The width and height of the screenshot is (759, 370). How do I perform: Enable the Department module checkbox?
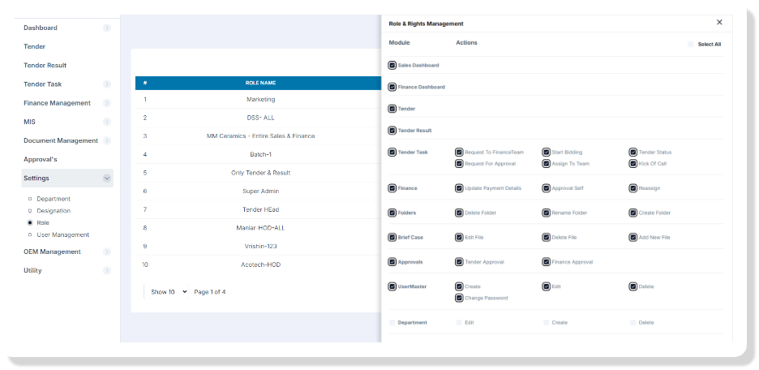[x=392, y=322]
